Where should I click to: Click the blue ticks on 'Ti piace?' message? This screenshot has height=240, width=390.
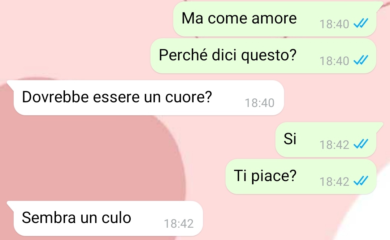click(x=361, y=181)
